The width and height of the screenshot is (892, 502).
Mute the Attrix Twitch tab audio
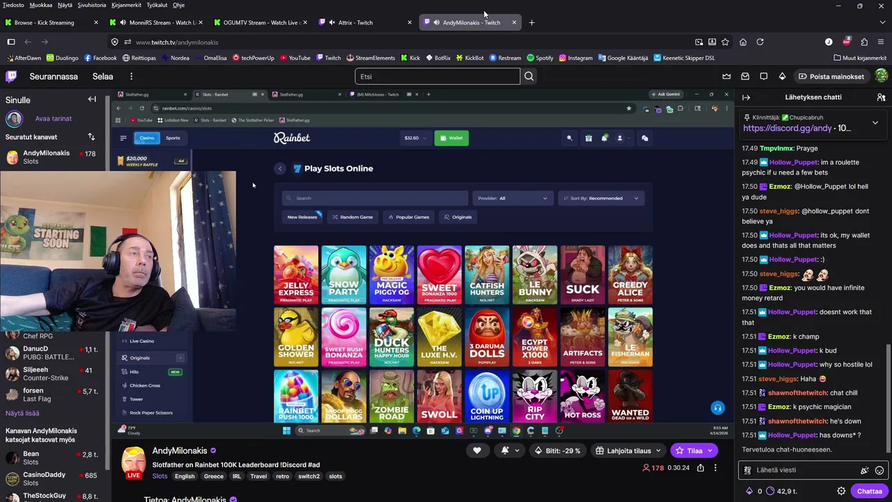(x=332, y=22)
